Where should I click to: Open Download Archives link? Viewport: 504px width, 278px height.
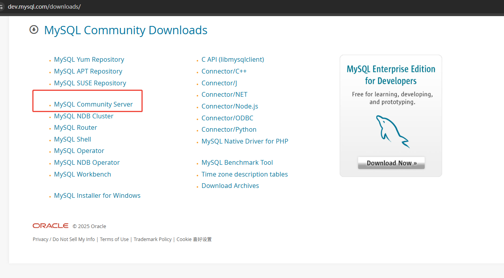pyautogui.click(x=230, y=186)
